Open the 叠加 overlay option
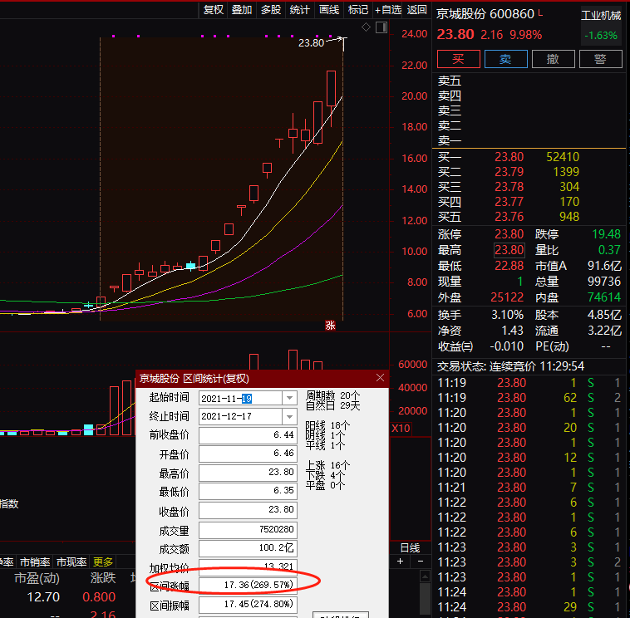Viewport: 630px width, 618px height. click(242, 10)
